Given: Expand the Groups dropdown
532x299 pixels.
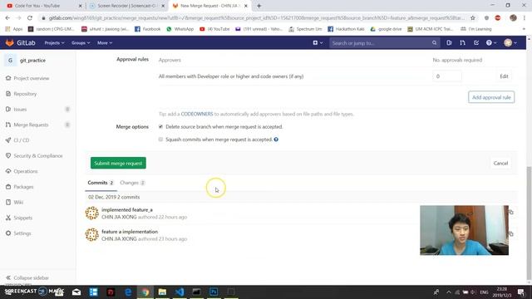Looking at the screenshot, I should (81, 43).
